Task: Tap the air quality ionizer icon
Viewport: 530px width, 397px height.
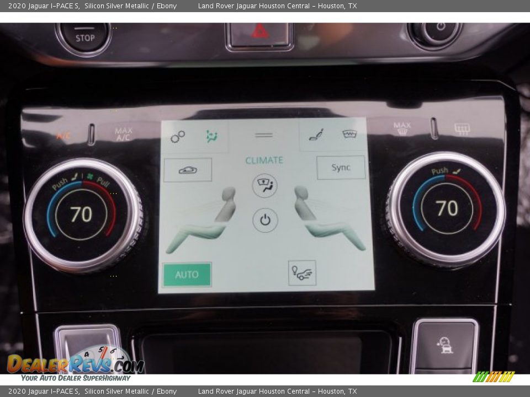Action: (302, 273)
